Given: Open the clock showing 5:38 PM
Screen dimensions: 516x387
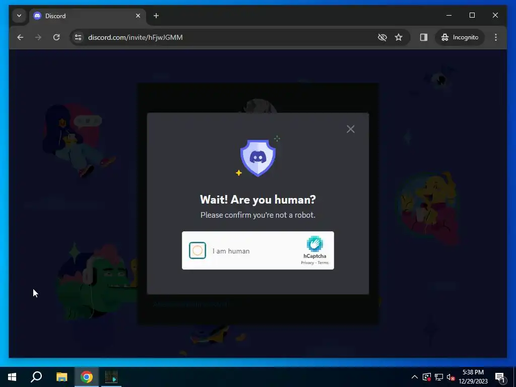Looking at the screenshot, I should tap(473, 377).
